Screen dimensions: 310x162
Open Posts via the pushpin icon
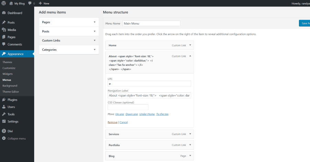pyautogui.click(x=4, y=22)
